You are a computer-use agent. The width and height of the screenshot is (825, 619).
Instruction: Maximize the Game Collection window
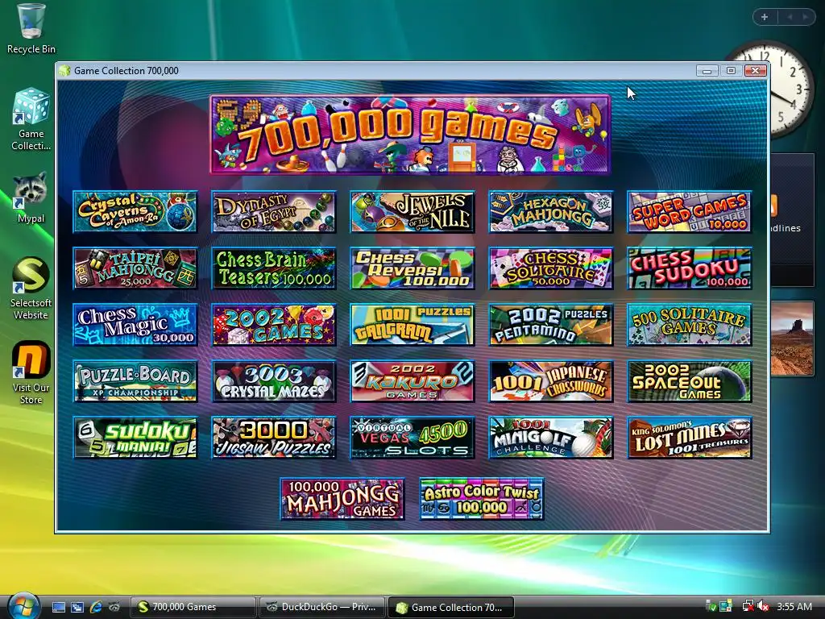tap(731, 71)
